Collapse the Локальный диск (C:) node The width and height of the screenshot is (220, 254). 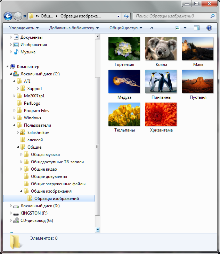click(11, 74)
